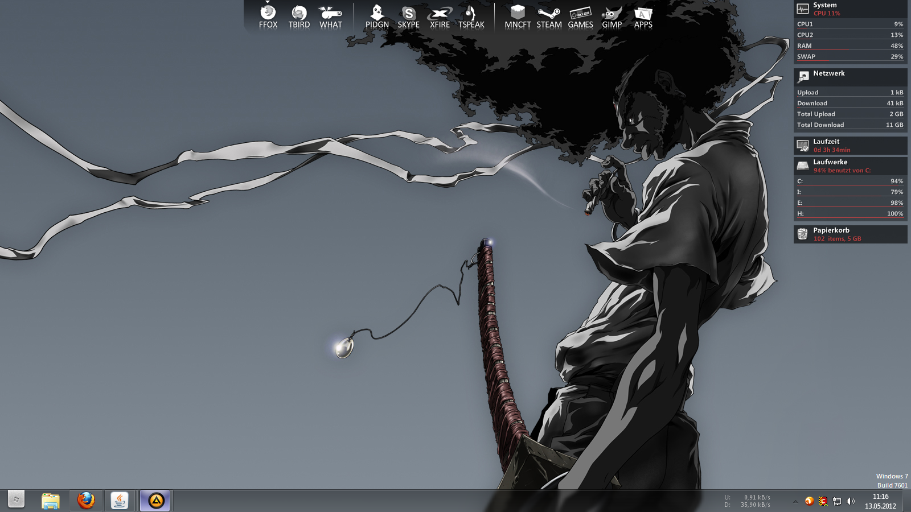Open Pidgin from the PIDGN dock icon
The image size is (911, 512).
377,16
